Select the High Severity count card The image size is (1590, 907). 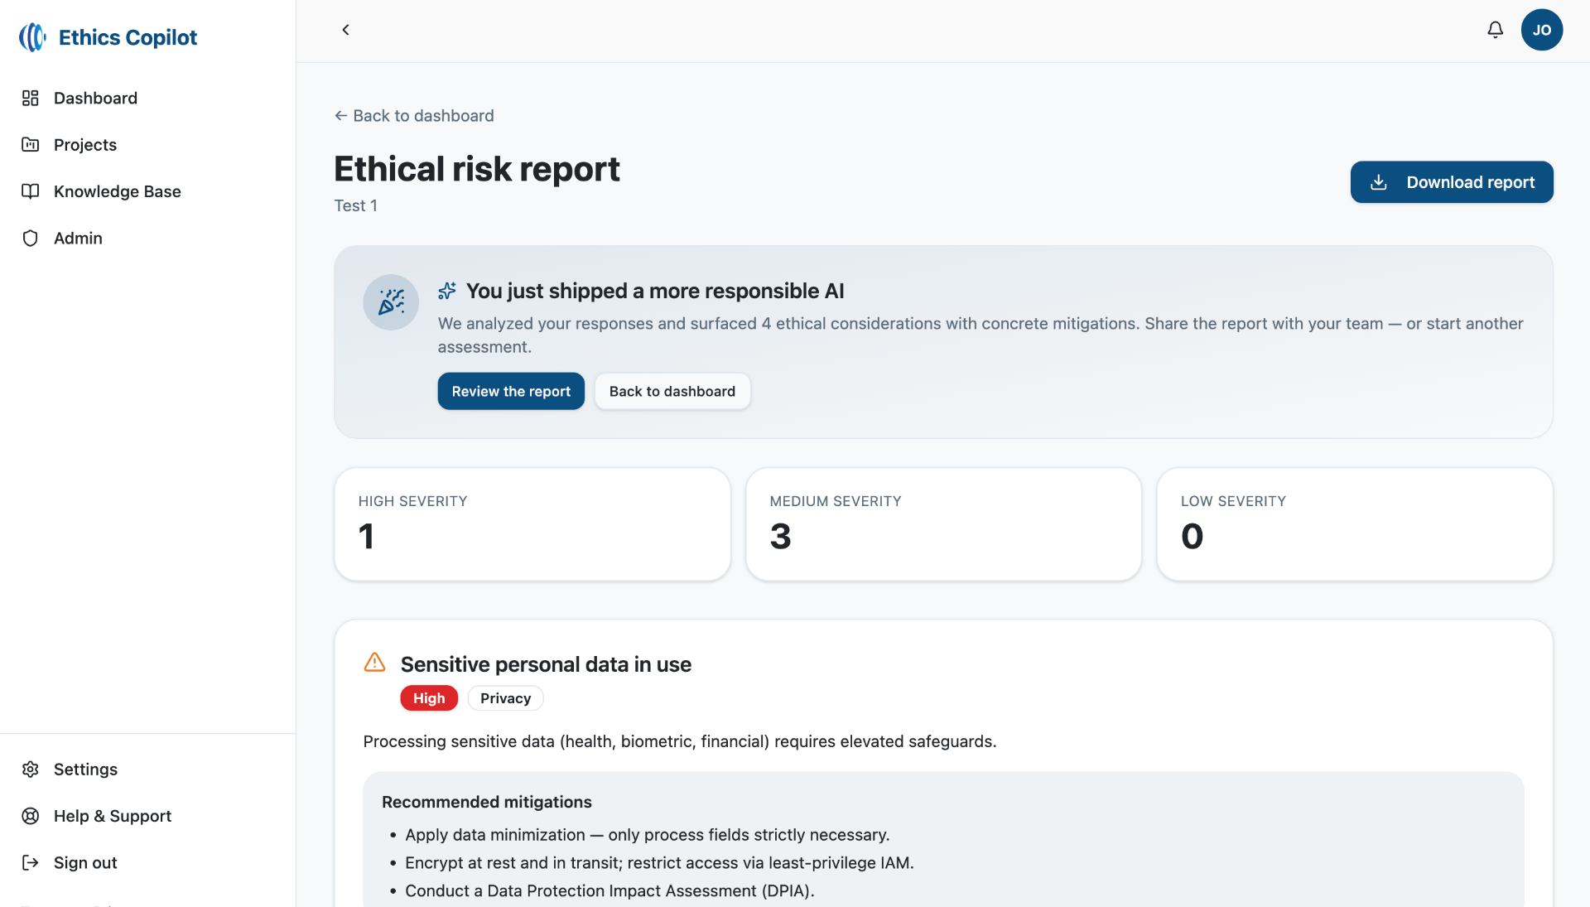[532, 524]
